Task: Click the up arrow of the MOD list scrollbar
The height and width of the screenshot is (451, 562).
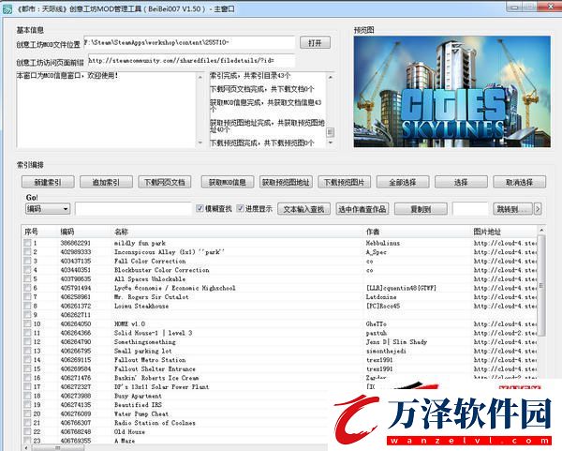Action: coord(541,230)
